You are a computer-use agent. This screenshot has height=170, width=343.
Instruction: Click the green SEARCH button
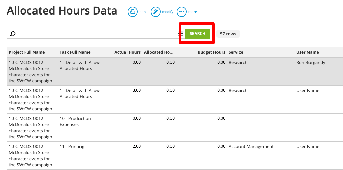coord(198,34)
